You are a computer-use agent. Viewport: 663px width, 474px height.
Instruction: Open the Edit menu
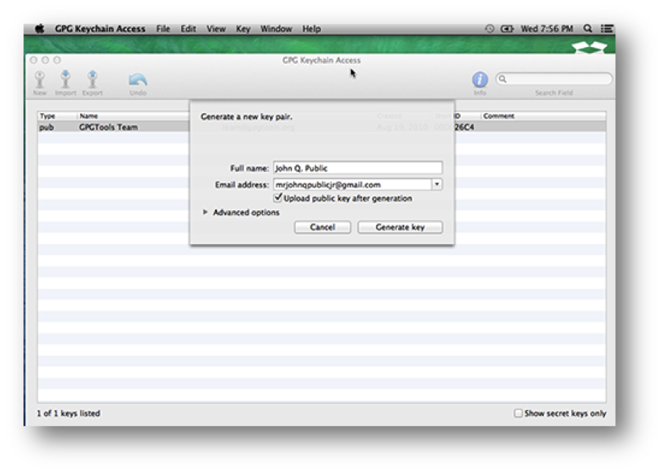click(188, 29)
